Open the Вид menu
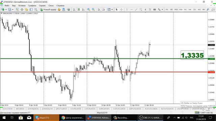The height and width of the screenshot is (121, 216). click(14, 6)
